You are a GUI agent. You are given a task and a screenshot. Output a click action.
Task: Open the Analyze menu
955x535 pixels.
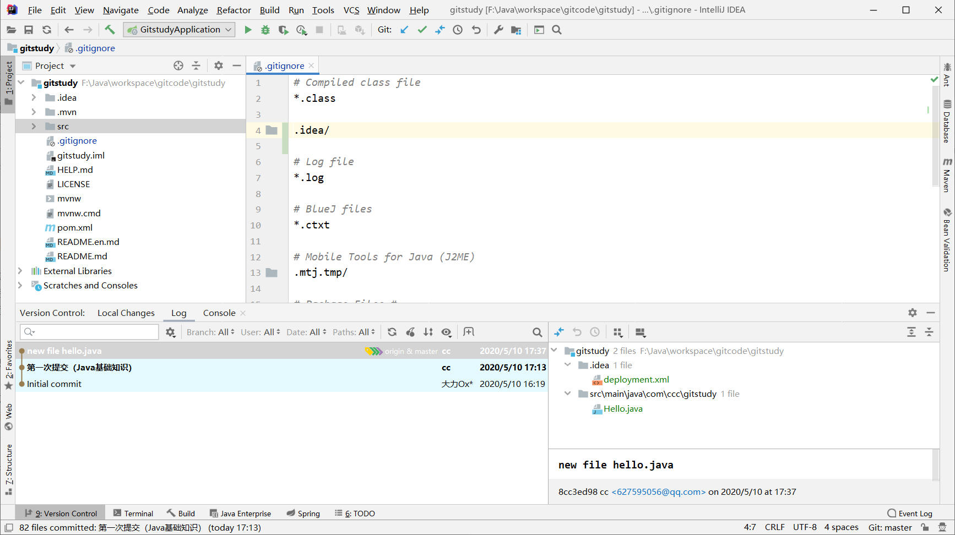[193, 10]
